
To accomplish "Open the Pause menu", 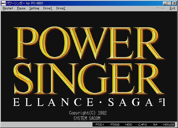I will 21,8.
